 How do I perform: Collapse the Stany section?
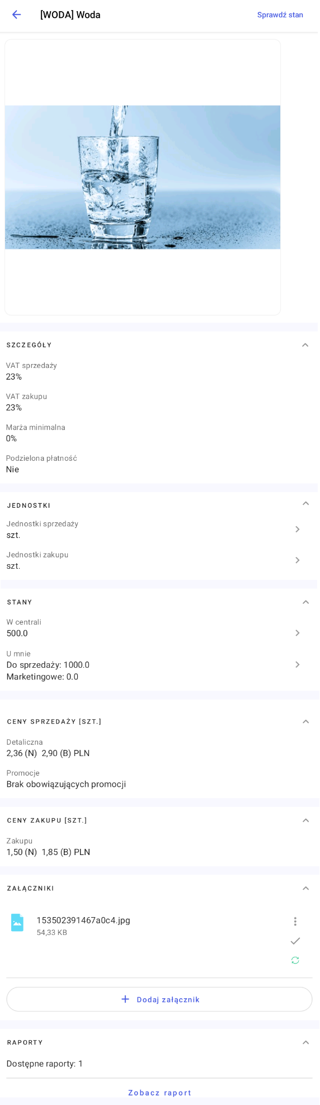[306, 602]
